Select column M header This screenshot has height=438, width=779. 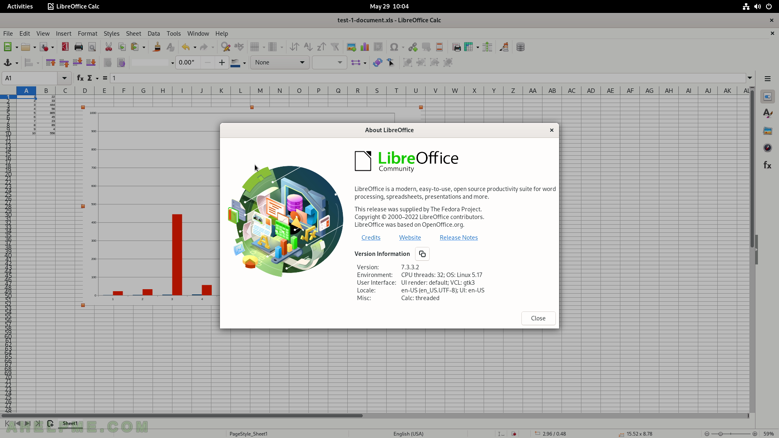click(x=260, y=91)
